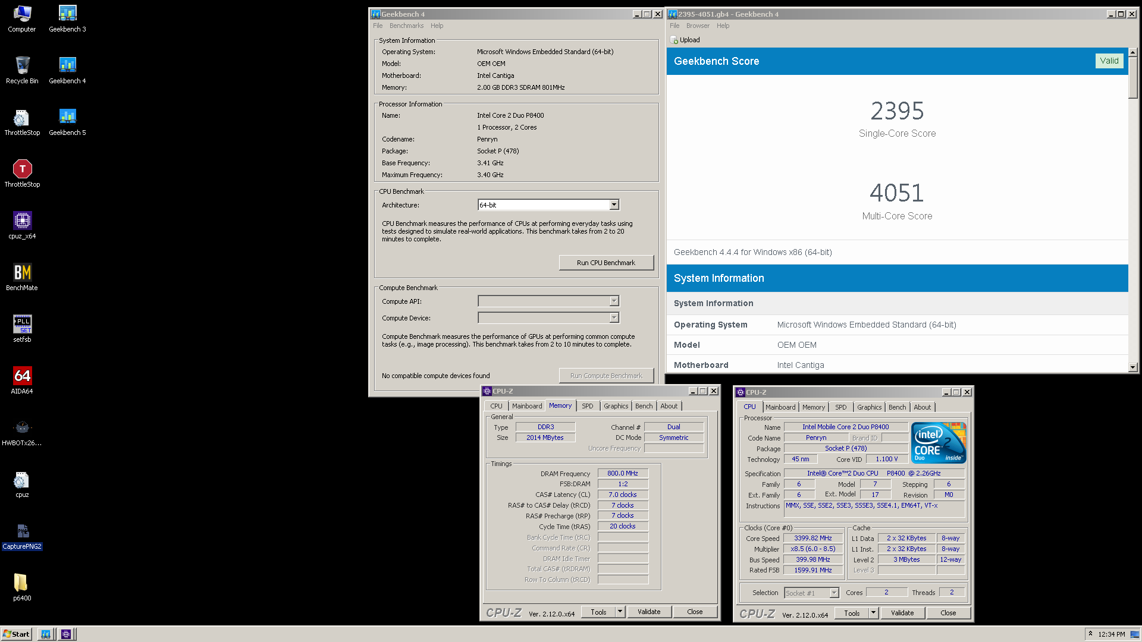The height and width of the screenshot is (642, 1142).
Task: Click the CPU-Z taskbar button
Action: (x=66, y=634)
